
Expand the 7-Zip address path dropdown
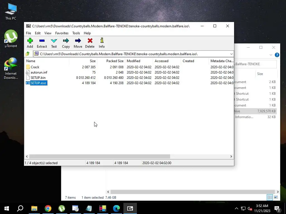(231, 54)
